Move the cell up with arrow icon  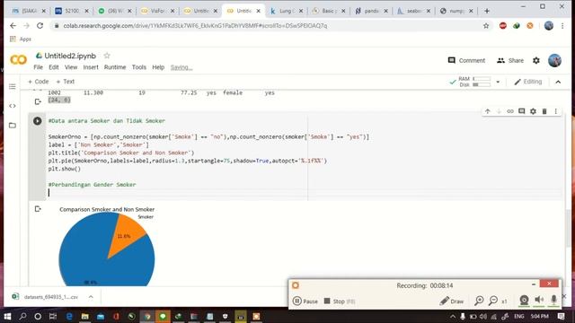(x=487, y=111)
